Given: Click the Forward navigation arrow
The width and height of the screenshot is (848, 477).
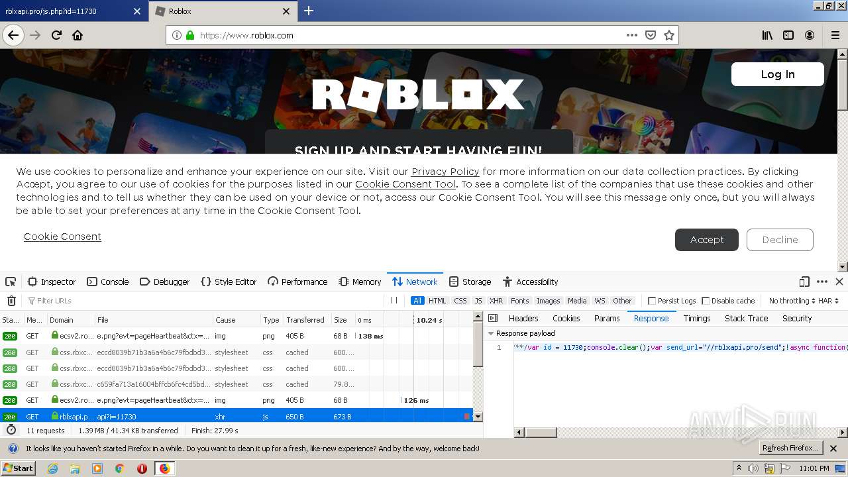Looking at the screenshot, I should tap(35, 35).
